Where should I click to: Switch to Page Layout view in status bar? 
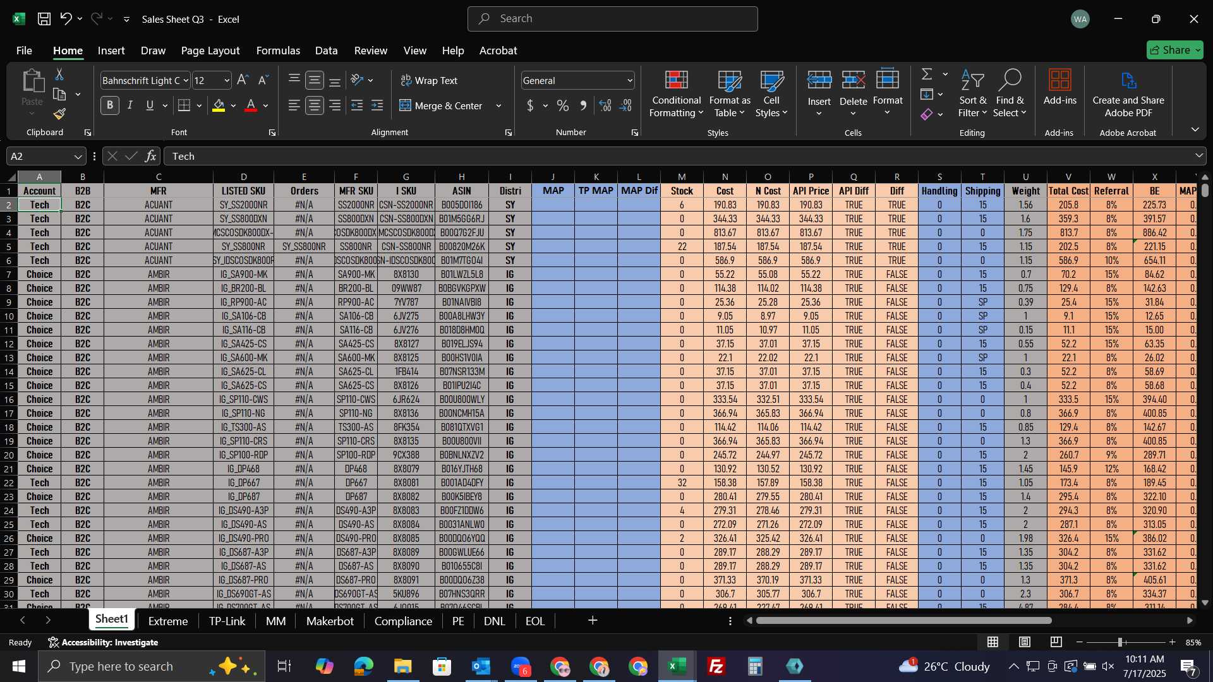(1025, 642)
